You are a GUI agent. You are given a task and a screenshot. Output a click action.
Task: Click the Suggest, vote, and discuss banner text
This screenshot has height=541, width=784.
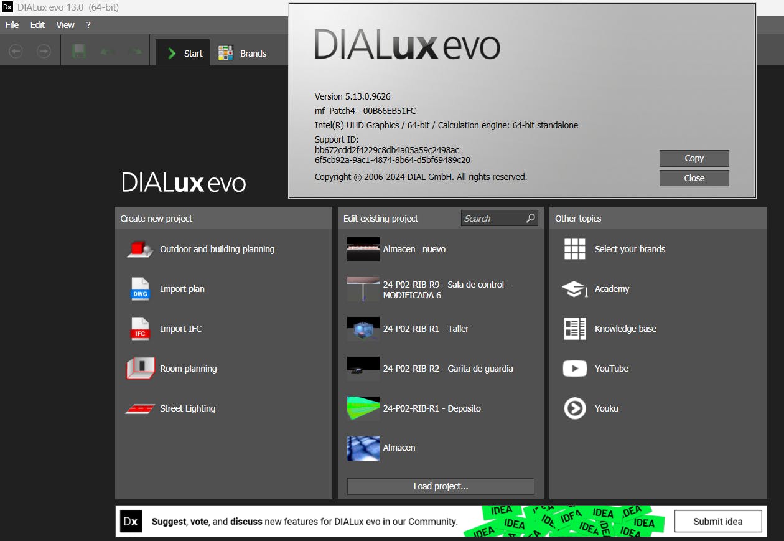[305, 522]
